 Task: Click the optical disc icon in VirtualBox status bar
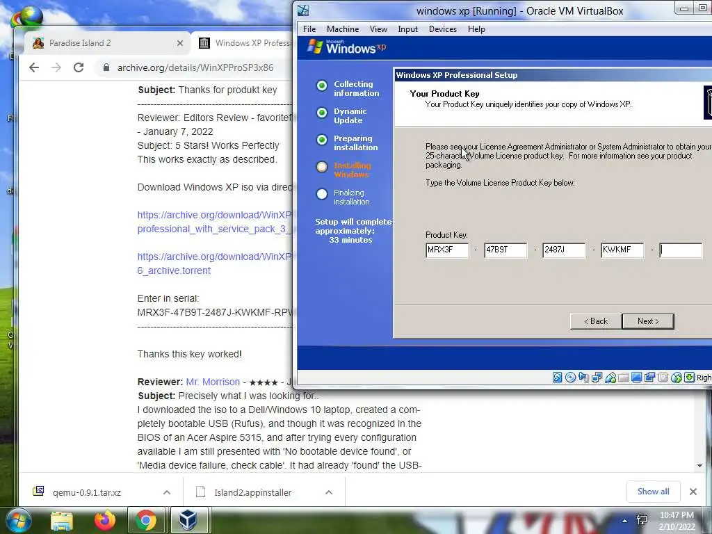[570, 378]
